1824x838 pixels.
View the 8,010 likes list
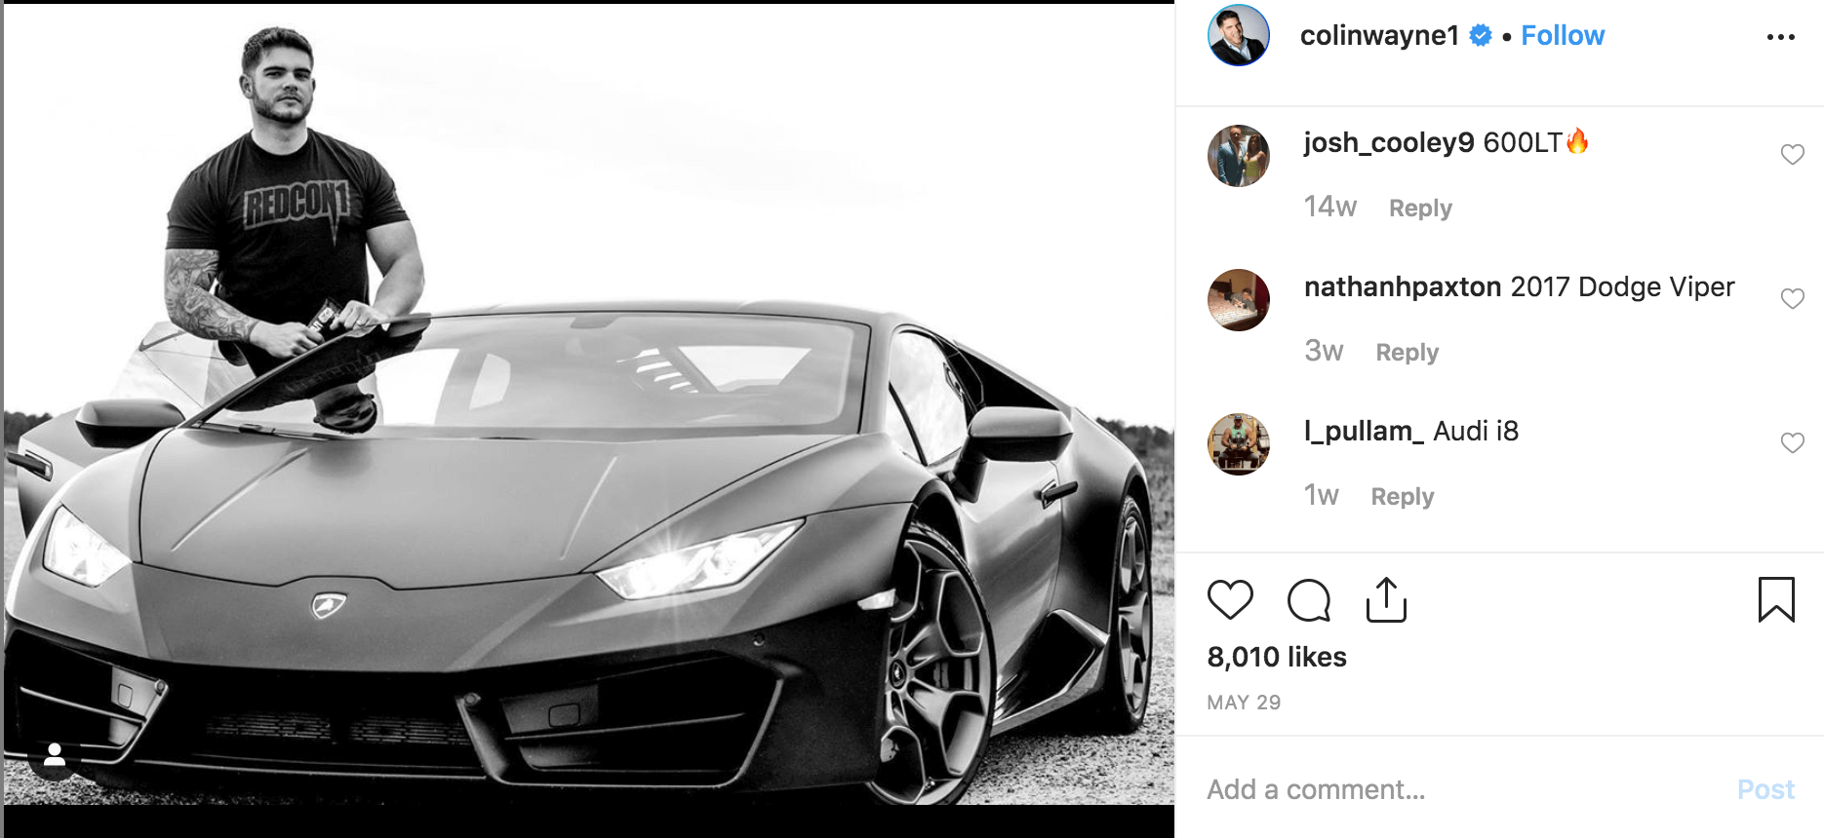[x=1277, y=657]
